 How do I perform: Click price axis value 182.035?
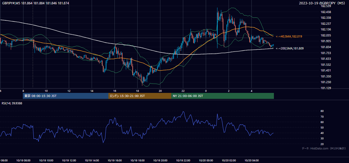pos(326,35)
